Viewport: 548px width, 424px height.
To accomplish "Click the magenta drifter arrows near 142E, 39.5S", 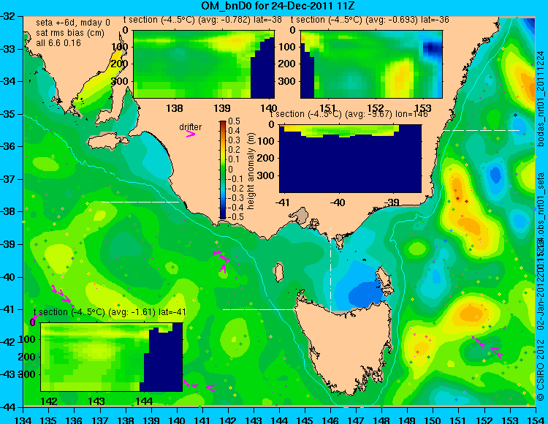I will [221, 262].
